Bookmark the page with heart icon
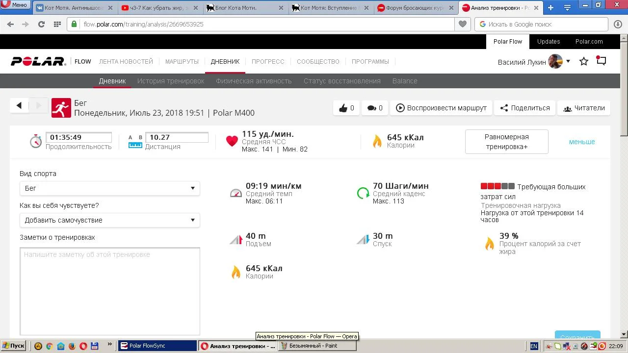628x353 pixels. pos(462,24)
